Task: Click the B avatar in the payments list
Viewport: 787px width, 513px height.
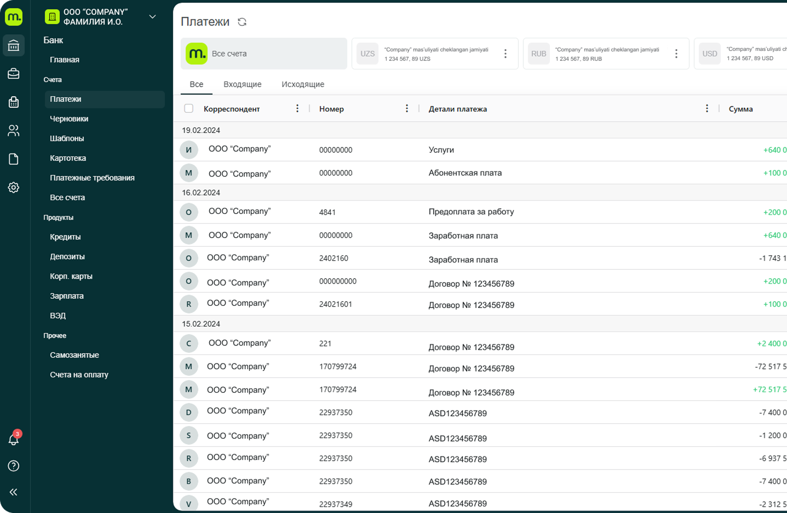Action: pyautogui.click(x=188, y=481)
